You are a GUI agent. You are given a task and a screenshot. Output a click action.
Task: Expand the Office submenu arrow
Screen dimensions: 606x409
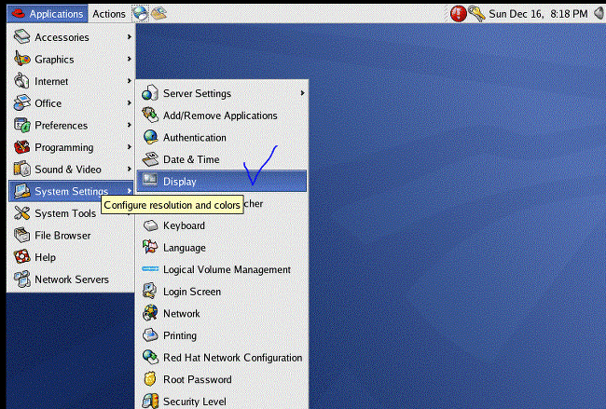pos(129,103)
